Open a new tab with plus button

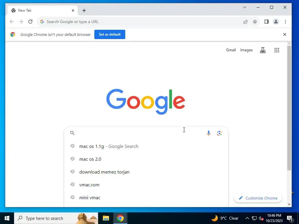pyautogui.click(x=84, y=10)
